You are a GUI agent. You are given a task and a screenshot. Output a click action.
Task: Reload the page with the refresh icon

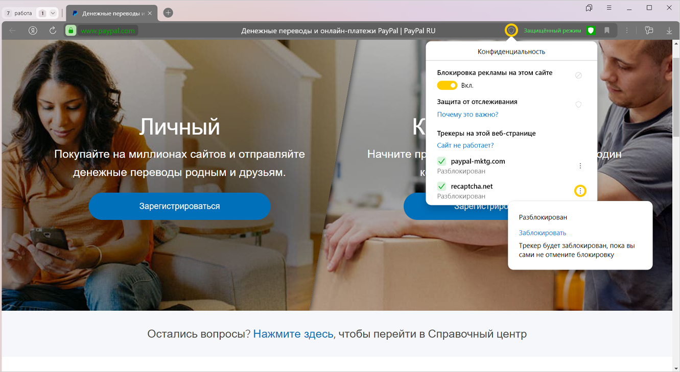pos(53,31)
